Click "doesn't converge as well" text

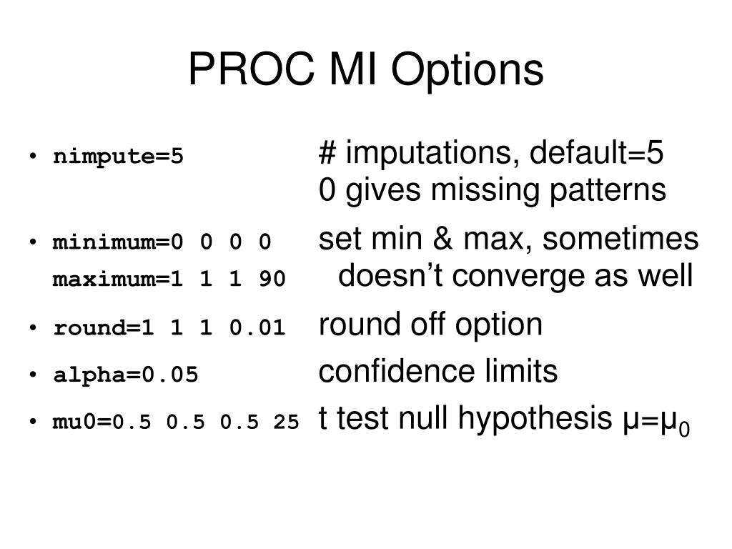point(515,276)
